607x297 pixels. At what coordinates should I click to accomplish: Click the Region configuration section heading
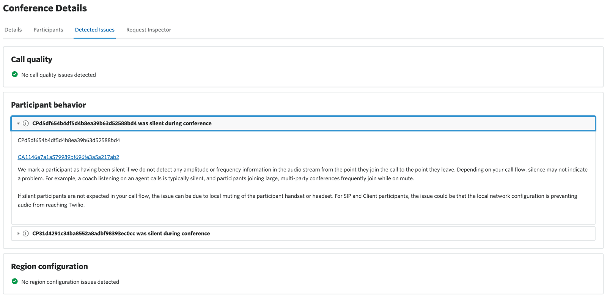tap(49, 267)
